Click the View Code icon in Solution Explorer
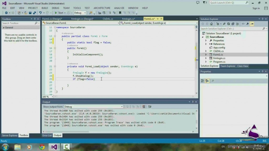The width and height of the screenshot is (269, 151). (243, 24)
